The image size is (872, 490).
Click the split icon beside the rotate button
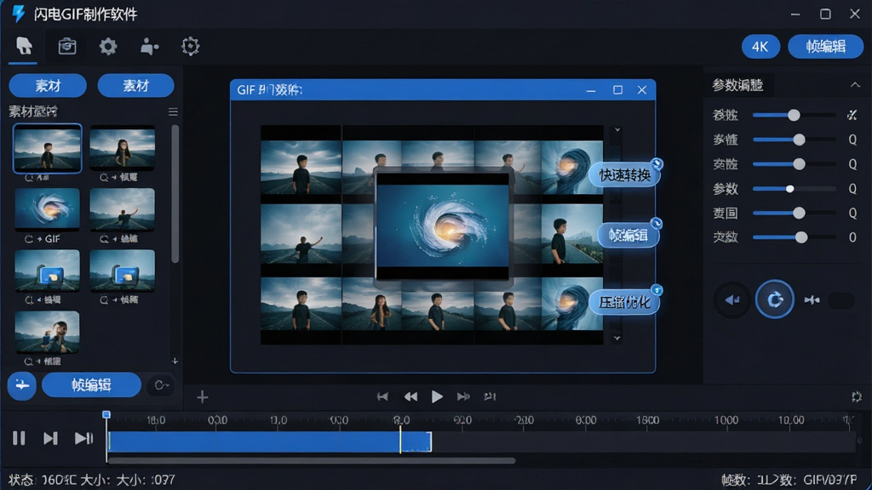[812, 300]
